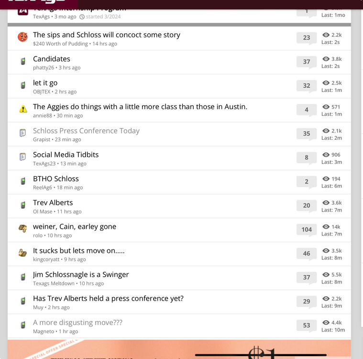Click the yellow warning icon beside Aggies class thread
The height and width of the screenshot is (359, 363).
(23, 109)
